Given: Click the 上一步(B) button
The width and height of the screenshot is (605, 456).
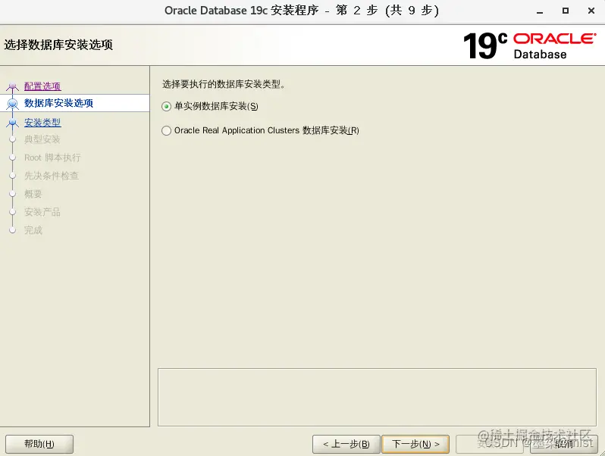Looking at the screenshot, I should [346, 444].
